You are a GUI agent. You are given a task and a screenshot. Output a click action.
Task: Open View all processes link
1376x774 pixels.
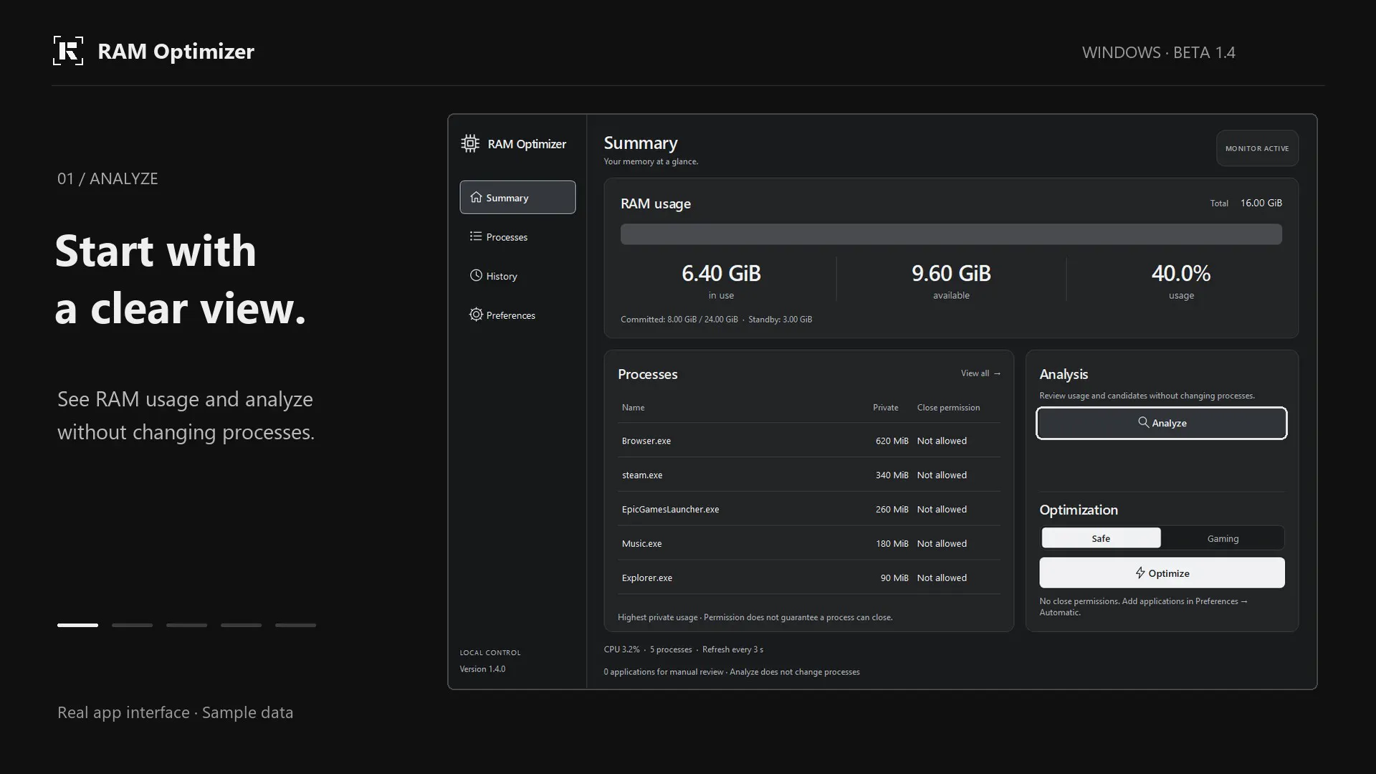pos(980,373)
